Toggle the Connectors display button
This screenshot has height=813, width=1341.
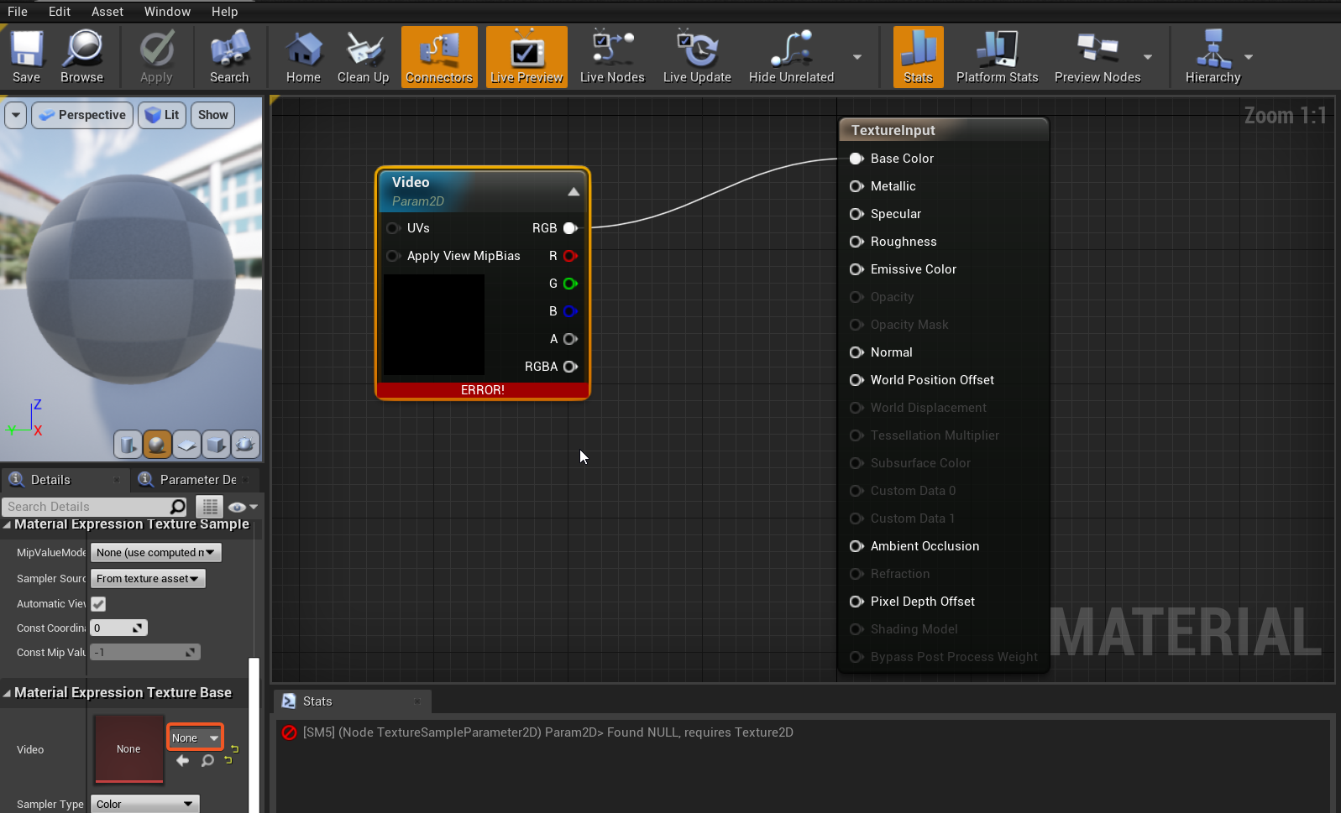(x=439, y=56)
